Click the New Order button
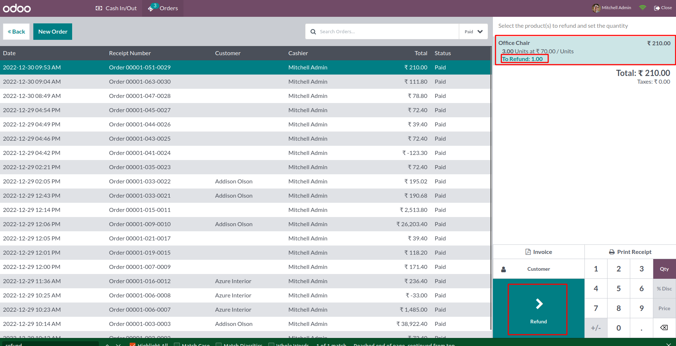The width and height of the screenshot is (676, 346). (53, 32)
